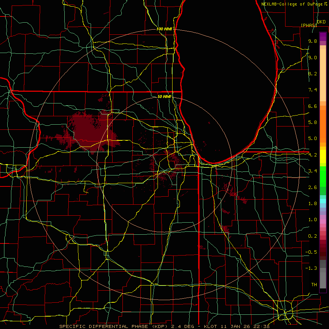The image size is (329, 329).
Task: Click the cyan band of the color bar
Action: tap(323, 201)
